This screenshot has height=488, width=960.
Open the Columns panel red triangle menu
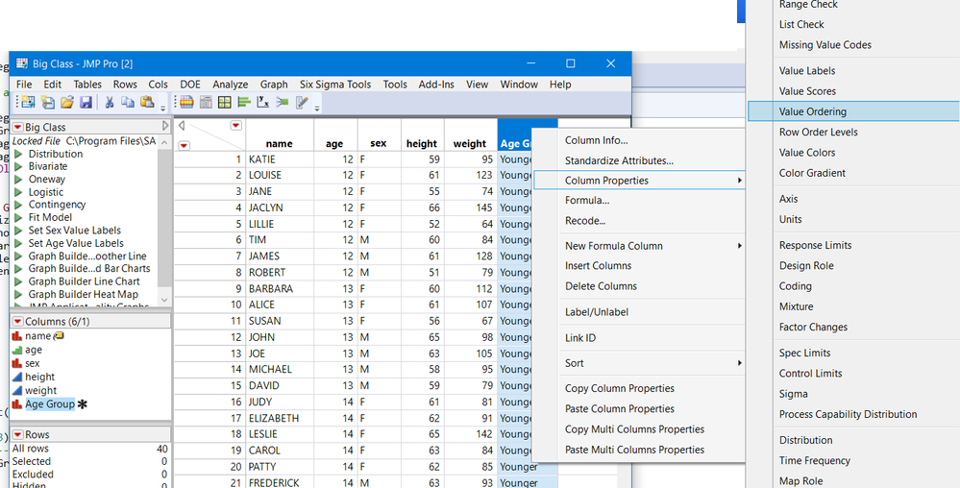click(x=17, y=321)
